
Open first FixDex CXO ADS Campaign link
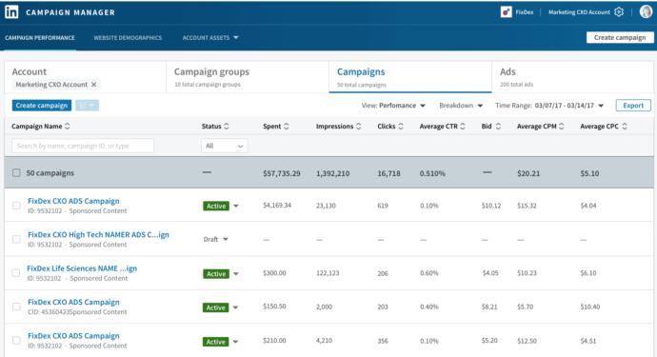[73, 201]
